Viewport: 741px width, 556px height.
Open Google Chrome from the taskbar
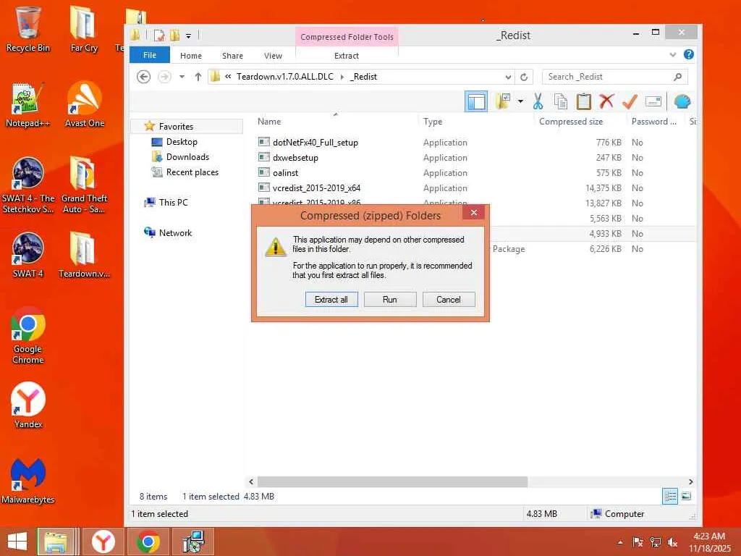[148, 542]
